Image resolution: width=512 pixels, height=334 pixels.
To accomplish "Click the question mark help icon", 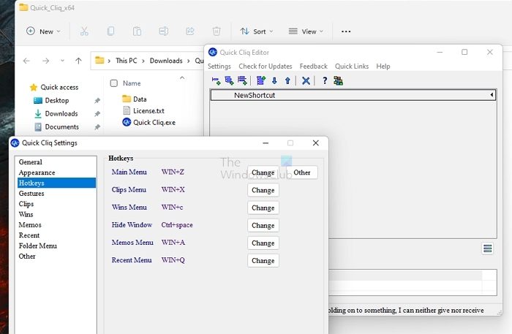I will tap(325, 80).
